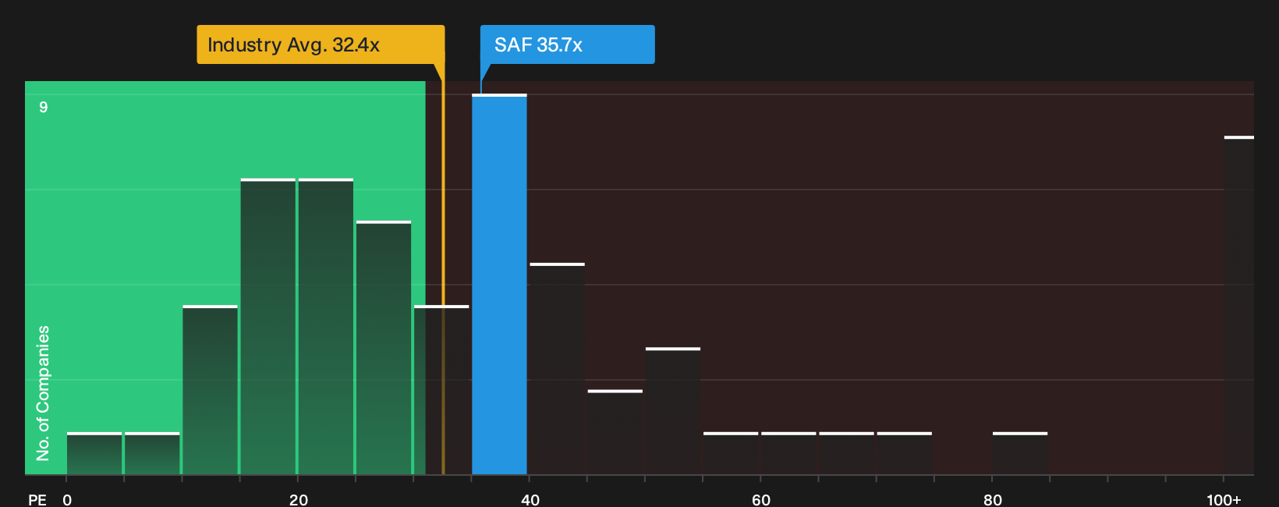
Task: Click the histogram bar for PE 5–10
Action: pyautogui.click(x=152, y=453)
